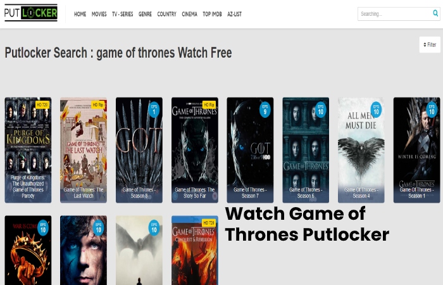This screenshot has width=443, height=285.
Task: Go to the Home page
Action: click(80, 14)
